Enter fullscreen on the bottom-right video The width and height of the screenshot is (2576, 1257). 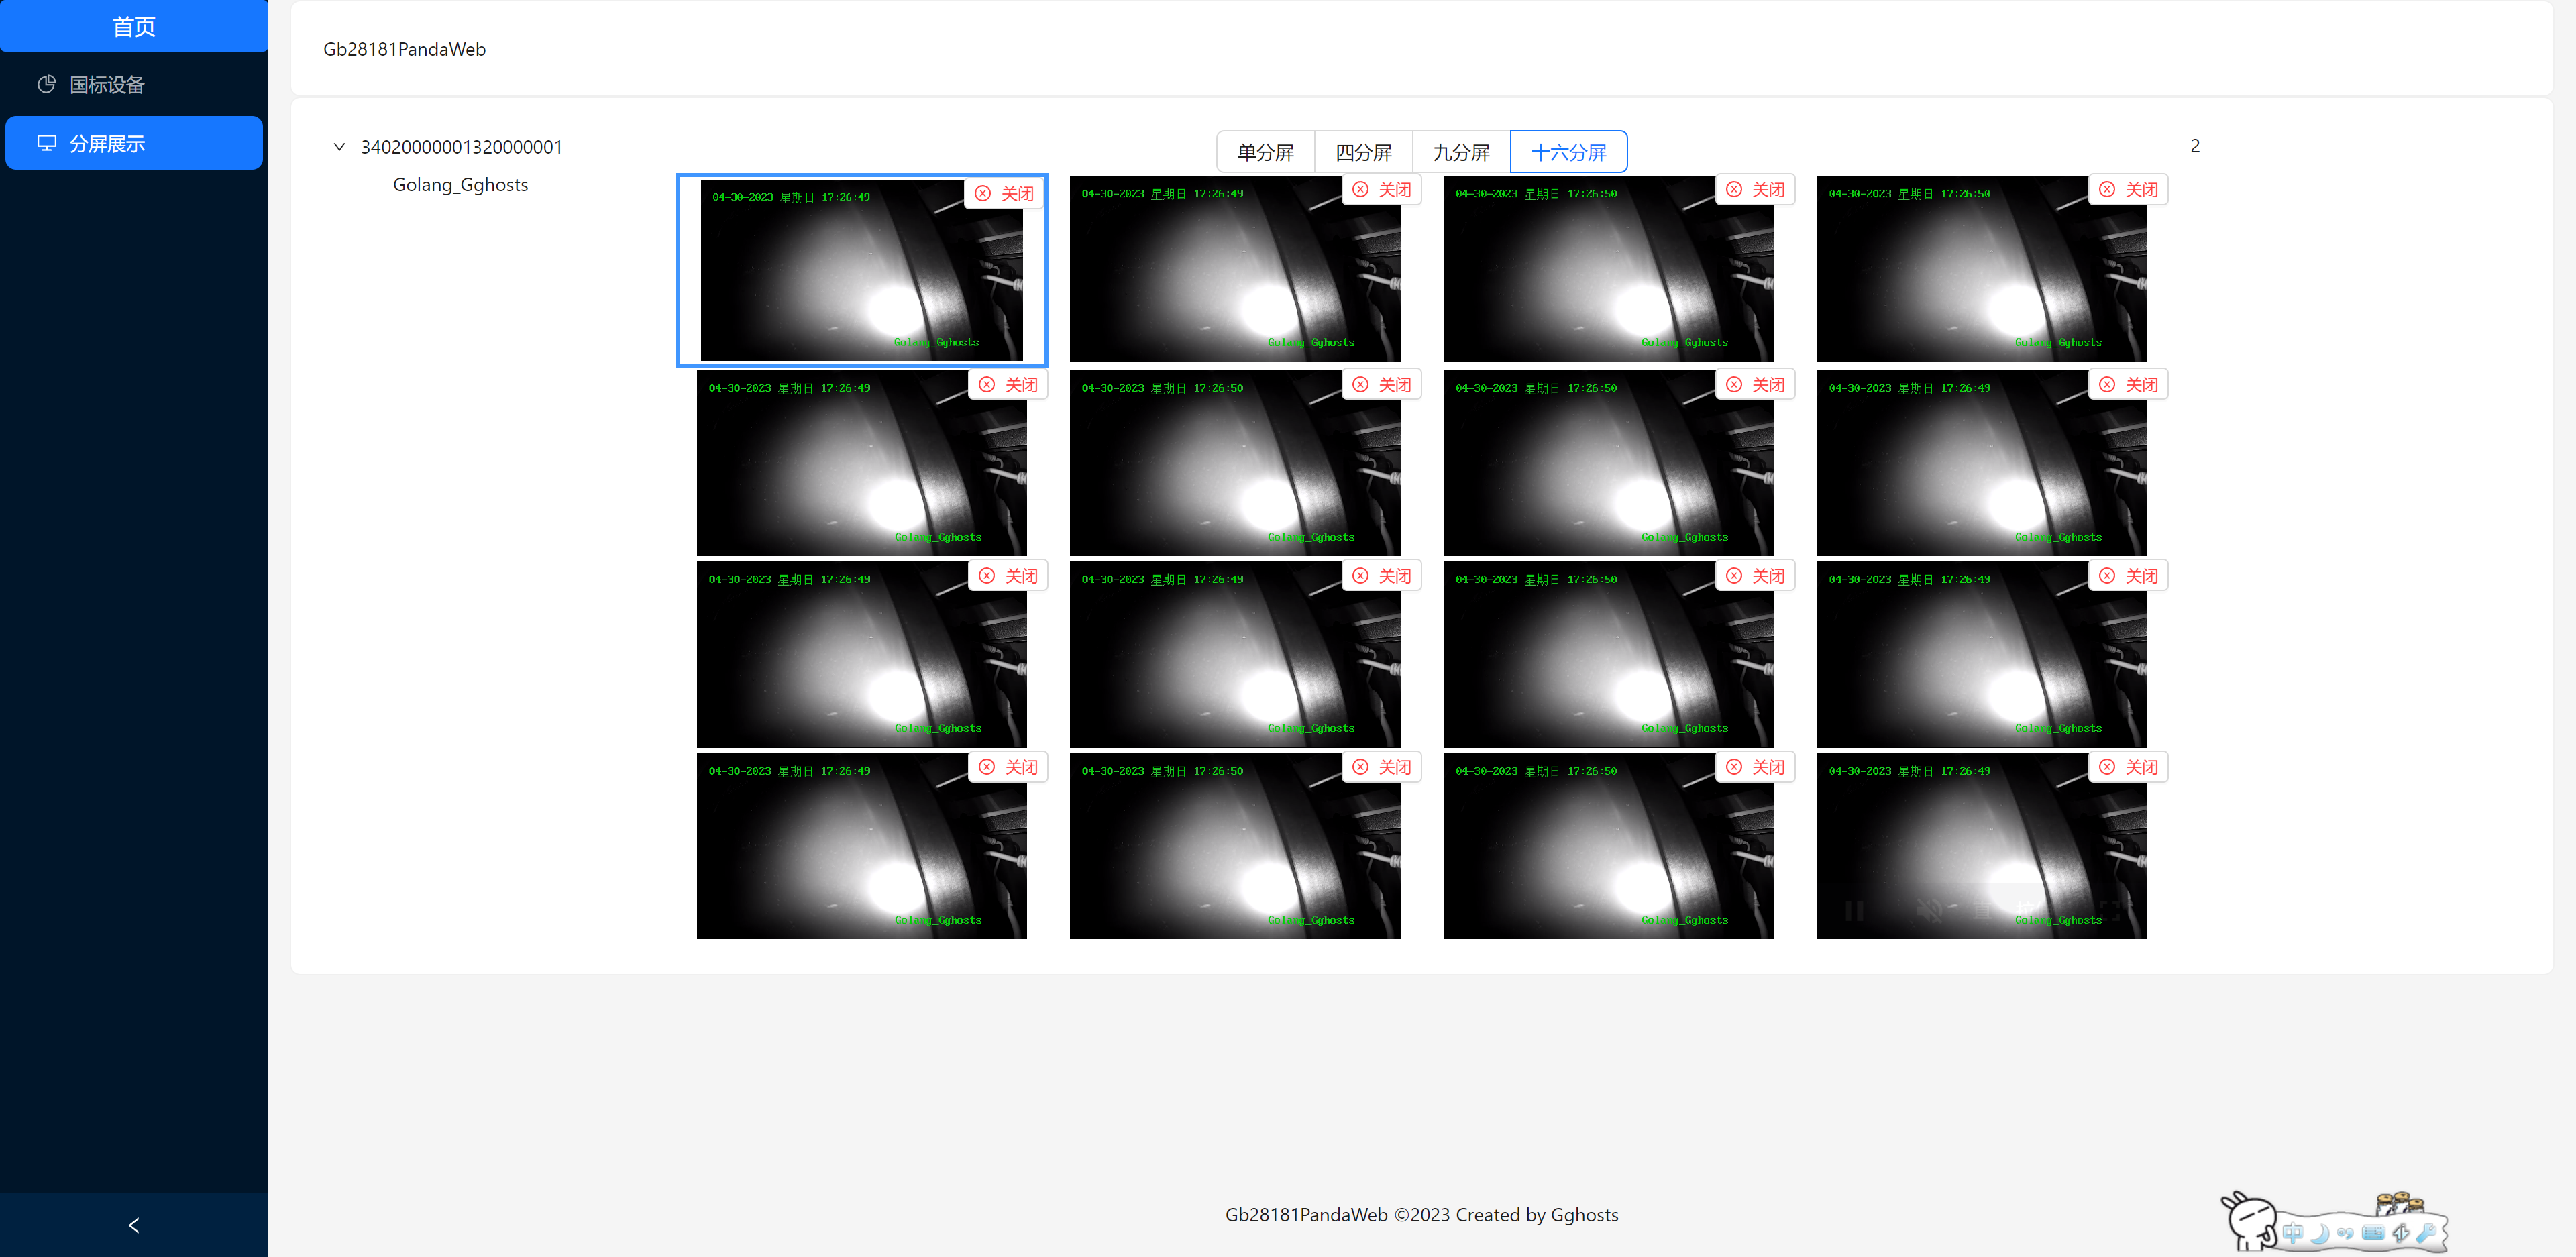point(2109,911)
